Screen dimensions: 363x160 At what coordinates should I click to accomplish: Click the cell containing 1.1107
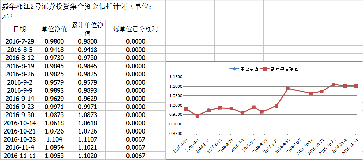[x=88, y=139]
